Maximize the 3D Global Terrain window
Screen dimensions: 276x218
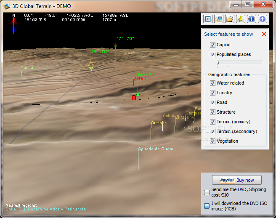[247, 5]
